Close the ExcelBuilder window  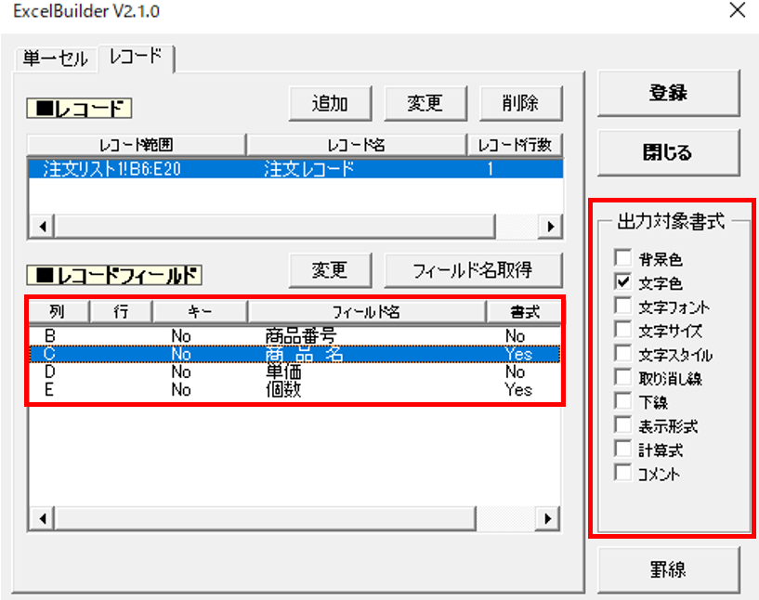(x=738, y=10)
